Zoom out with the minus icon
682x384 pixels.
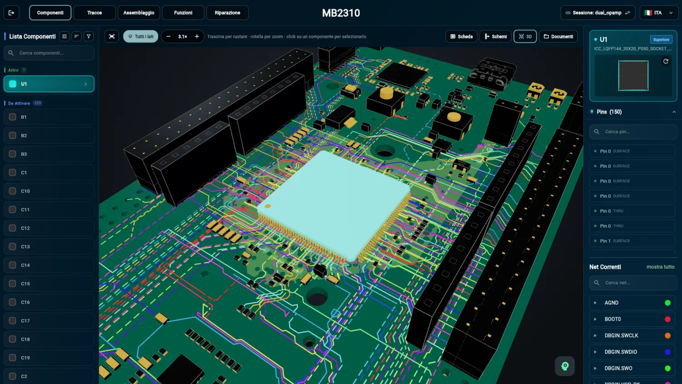coord(168,36)
